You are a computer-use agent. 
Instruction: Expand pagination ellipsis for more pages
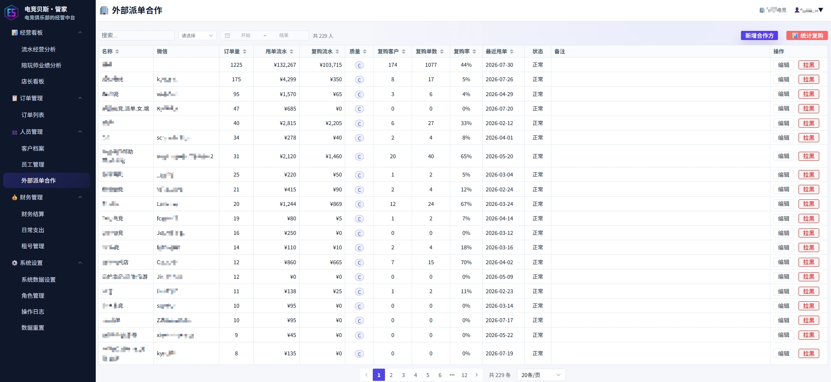point(452,375)
